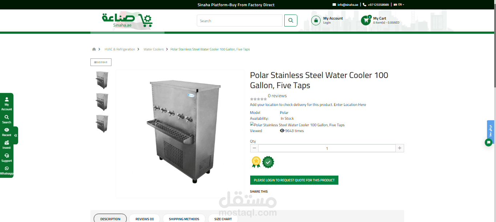Click the magnifier search button
496x222 pixels.
tap(290, 21)
